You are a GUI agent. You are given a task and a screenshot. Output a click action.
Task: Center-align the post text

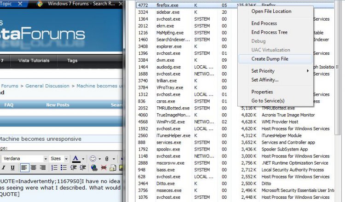click(x=34, y=167)
